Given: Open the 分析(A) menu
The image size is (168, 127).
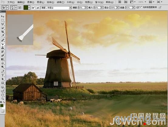Looking at the screenshot, I should pos(70,2).
